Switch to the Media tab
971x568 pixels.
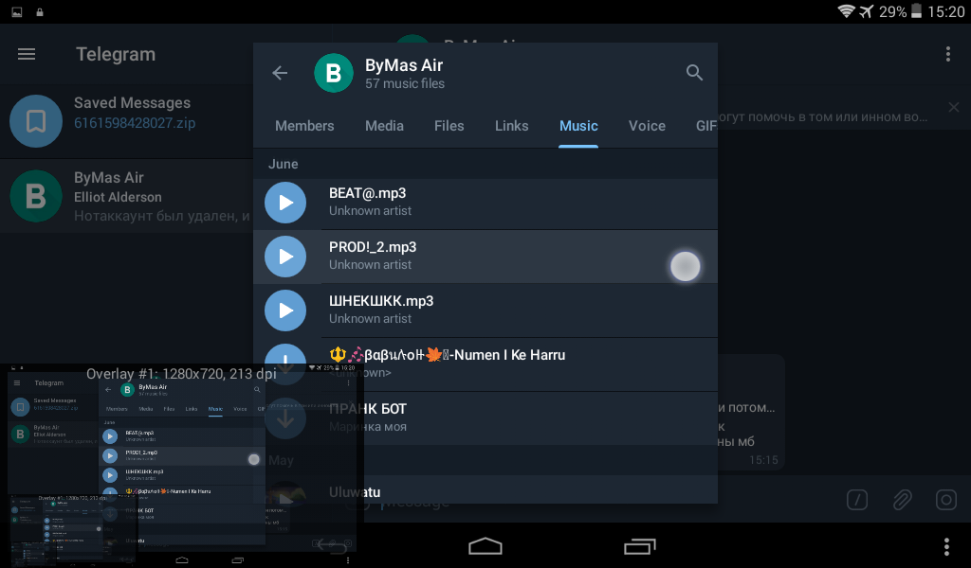coord(385,126)
